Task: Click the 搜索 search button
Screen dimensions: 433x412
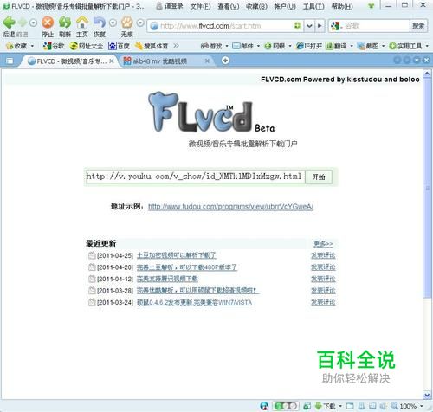Action: 418,26
